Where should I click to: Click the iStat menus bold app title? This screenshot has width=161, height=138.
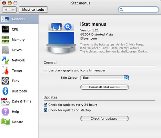coord(93,24)
